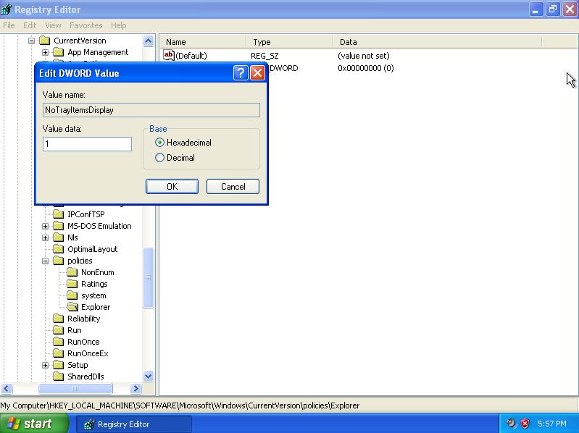Image resolution: width=579 pixels, height=433 pixels.
Task: Click the tree scroll right arrow
Action: [136, 388]
